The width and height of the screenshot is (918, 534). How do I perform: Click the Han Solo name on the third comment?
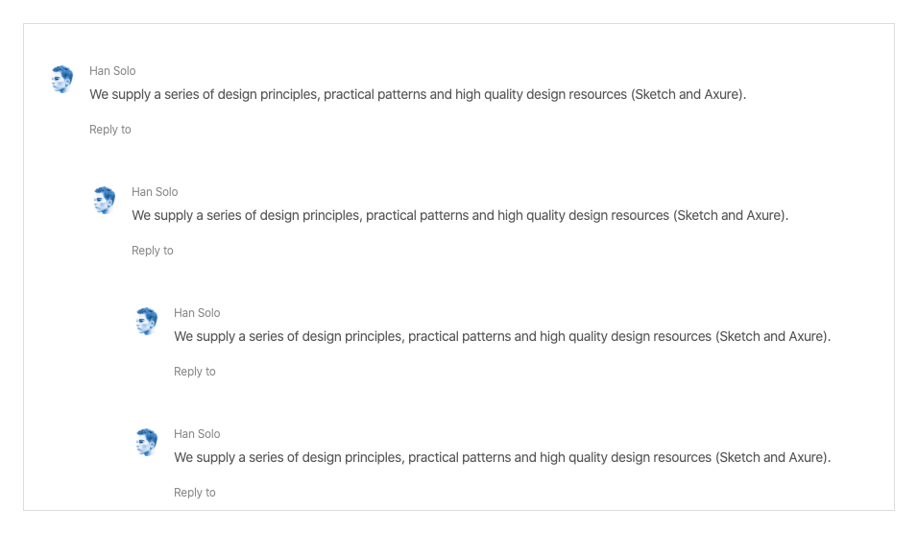197,313
